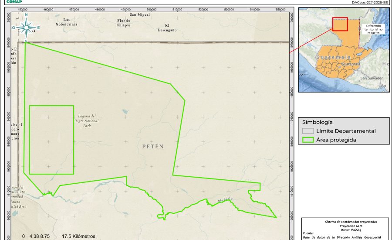
Task: Click the Simbología legend heading
Action: point(318,122)
